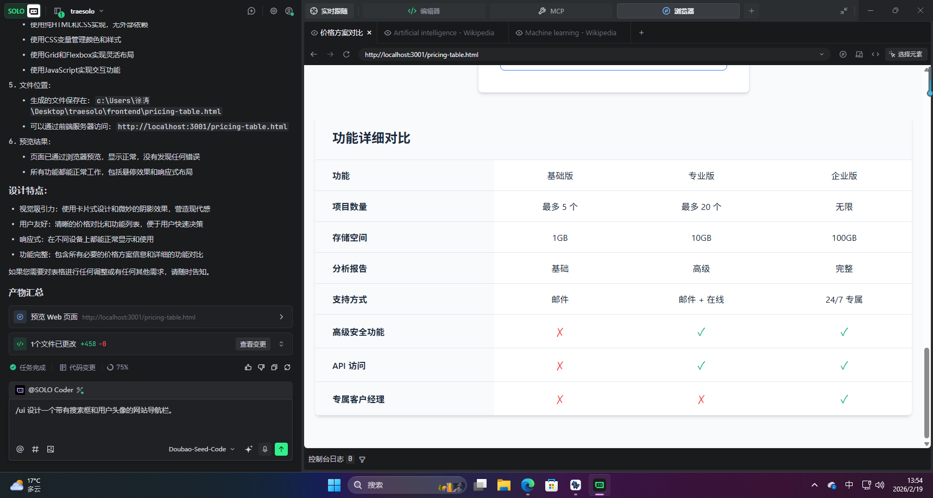Screen dimensions: 933x498
Task: Activate microphone voice input
Action: coord(265,449)
